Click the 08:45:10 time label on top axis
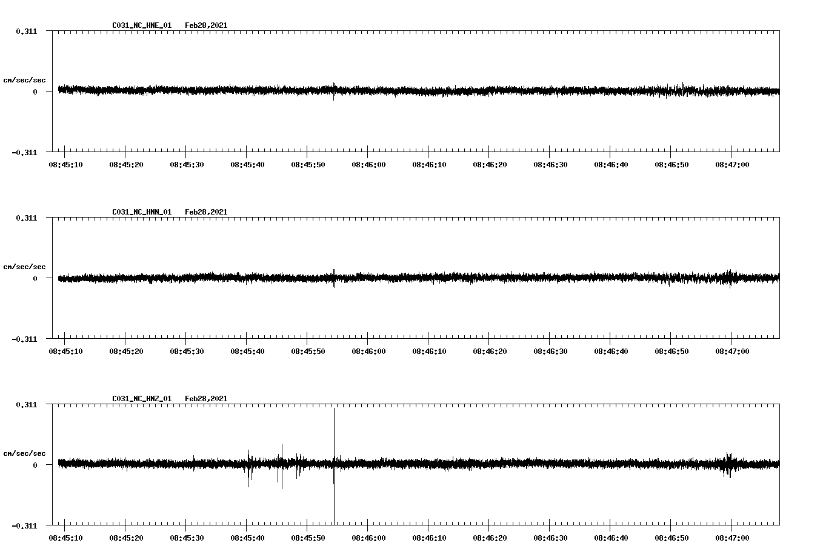This screenshot has width=823, height=560. (x=65, y=164)
